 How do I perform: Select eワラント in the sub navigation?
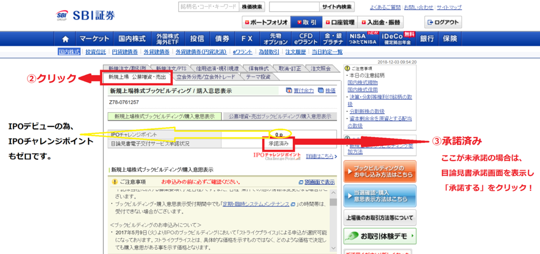(243, 52)
